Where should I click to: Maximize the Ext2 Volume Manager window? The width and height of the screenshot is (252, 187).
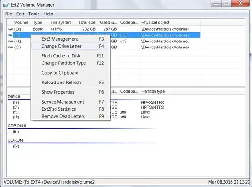226,3
